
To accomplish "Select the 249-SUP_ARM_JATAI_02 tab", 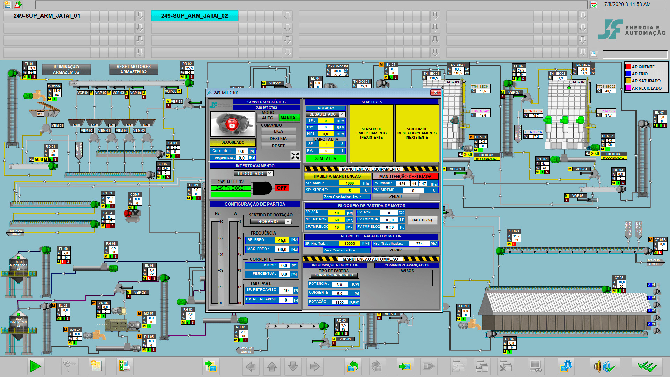I will (x=194, y=16).
